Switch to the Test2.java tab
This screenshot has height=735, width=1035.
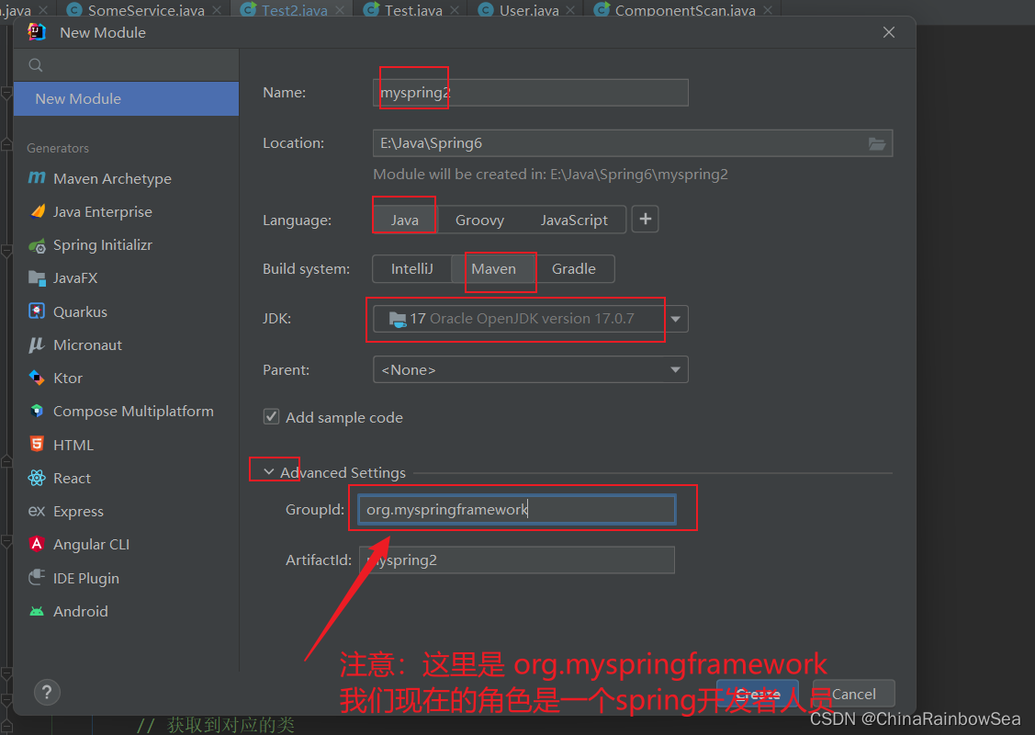pos(295,10)
